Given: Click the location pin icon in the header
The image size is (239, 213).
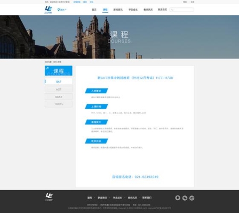Looking at the screenshot, I should (59, 10).
